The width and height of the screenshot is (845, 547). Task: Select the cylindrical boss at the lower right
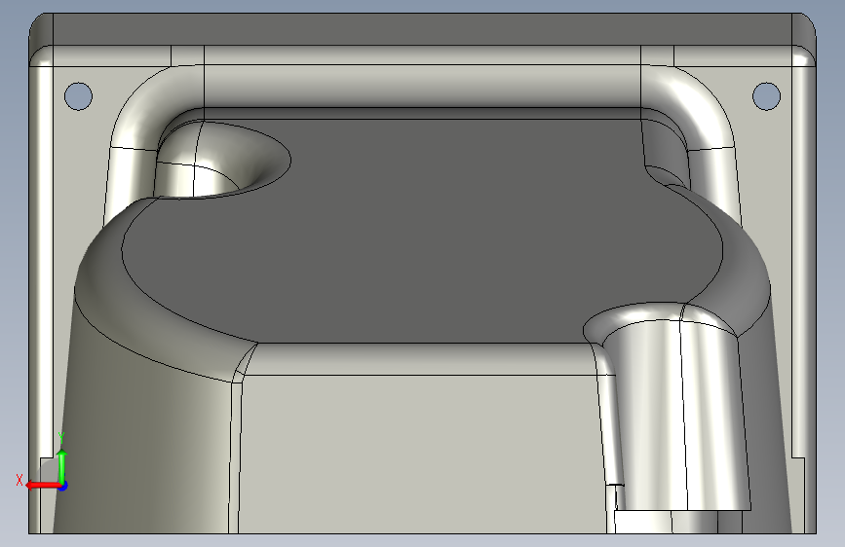click(x=676, y=415)
